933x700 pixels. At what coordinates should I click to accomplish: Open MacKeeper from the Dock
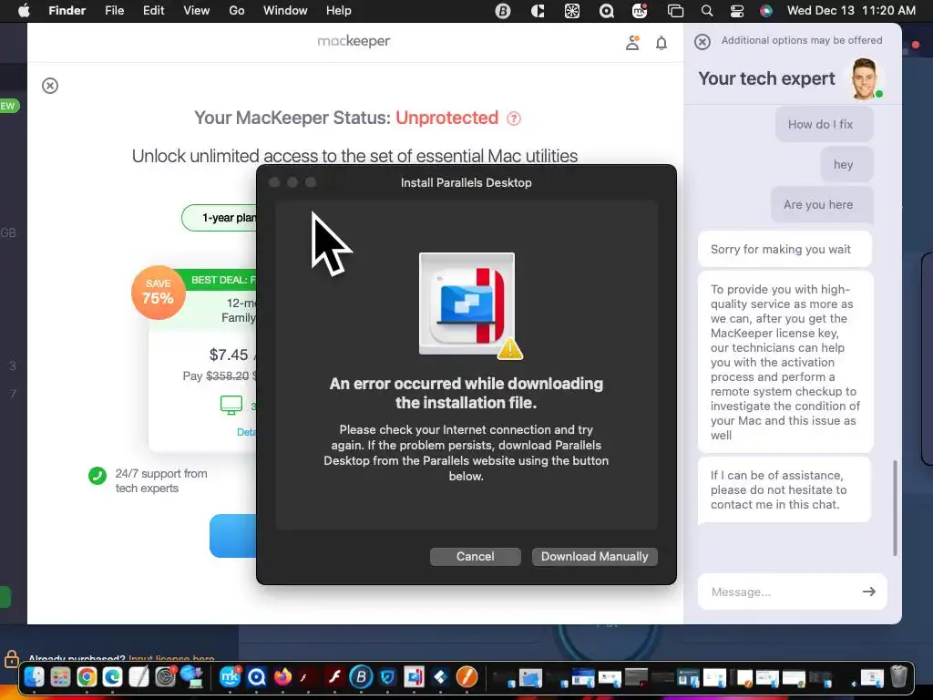[x=230, y=677]
